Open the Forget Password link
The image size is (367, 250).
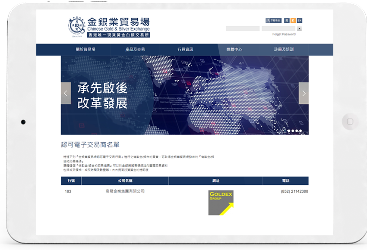pyautogui.click(x=284, y=34)
